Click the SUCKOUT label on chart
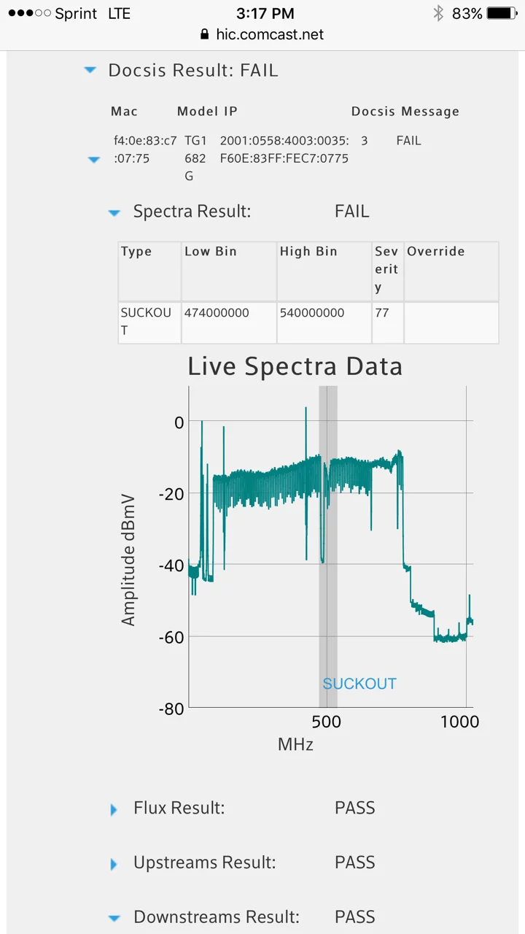This screenshot has width=525, height=934. click(359, 684)
